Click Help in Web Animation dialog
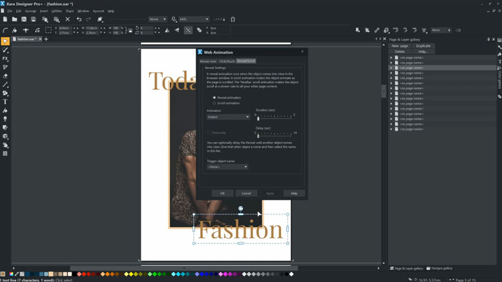The width and height of the screenshot is (502, 282). pyautogui.click(x=294, y=193)
